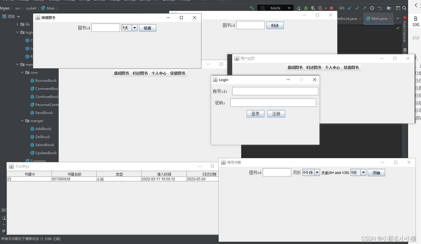This screenshot has width=421, height=244.
Task: Stop the running program with red square
Action: pyautogui.click(x=332, y=8)
